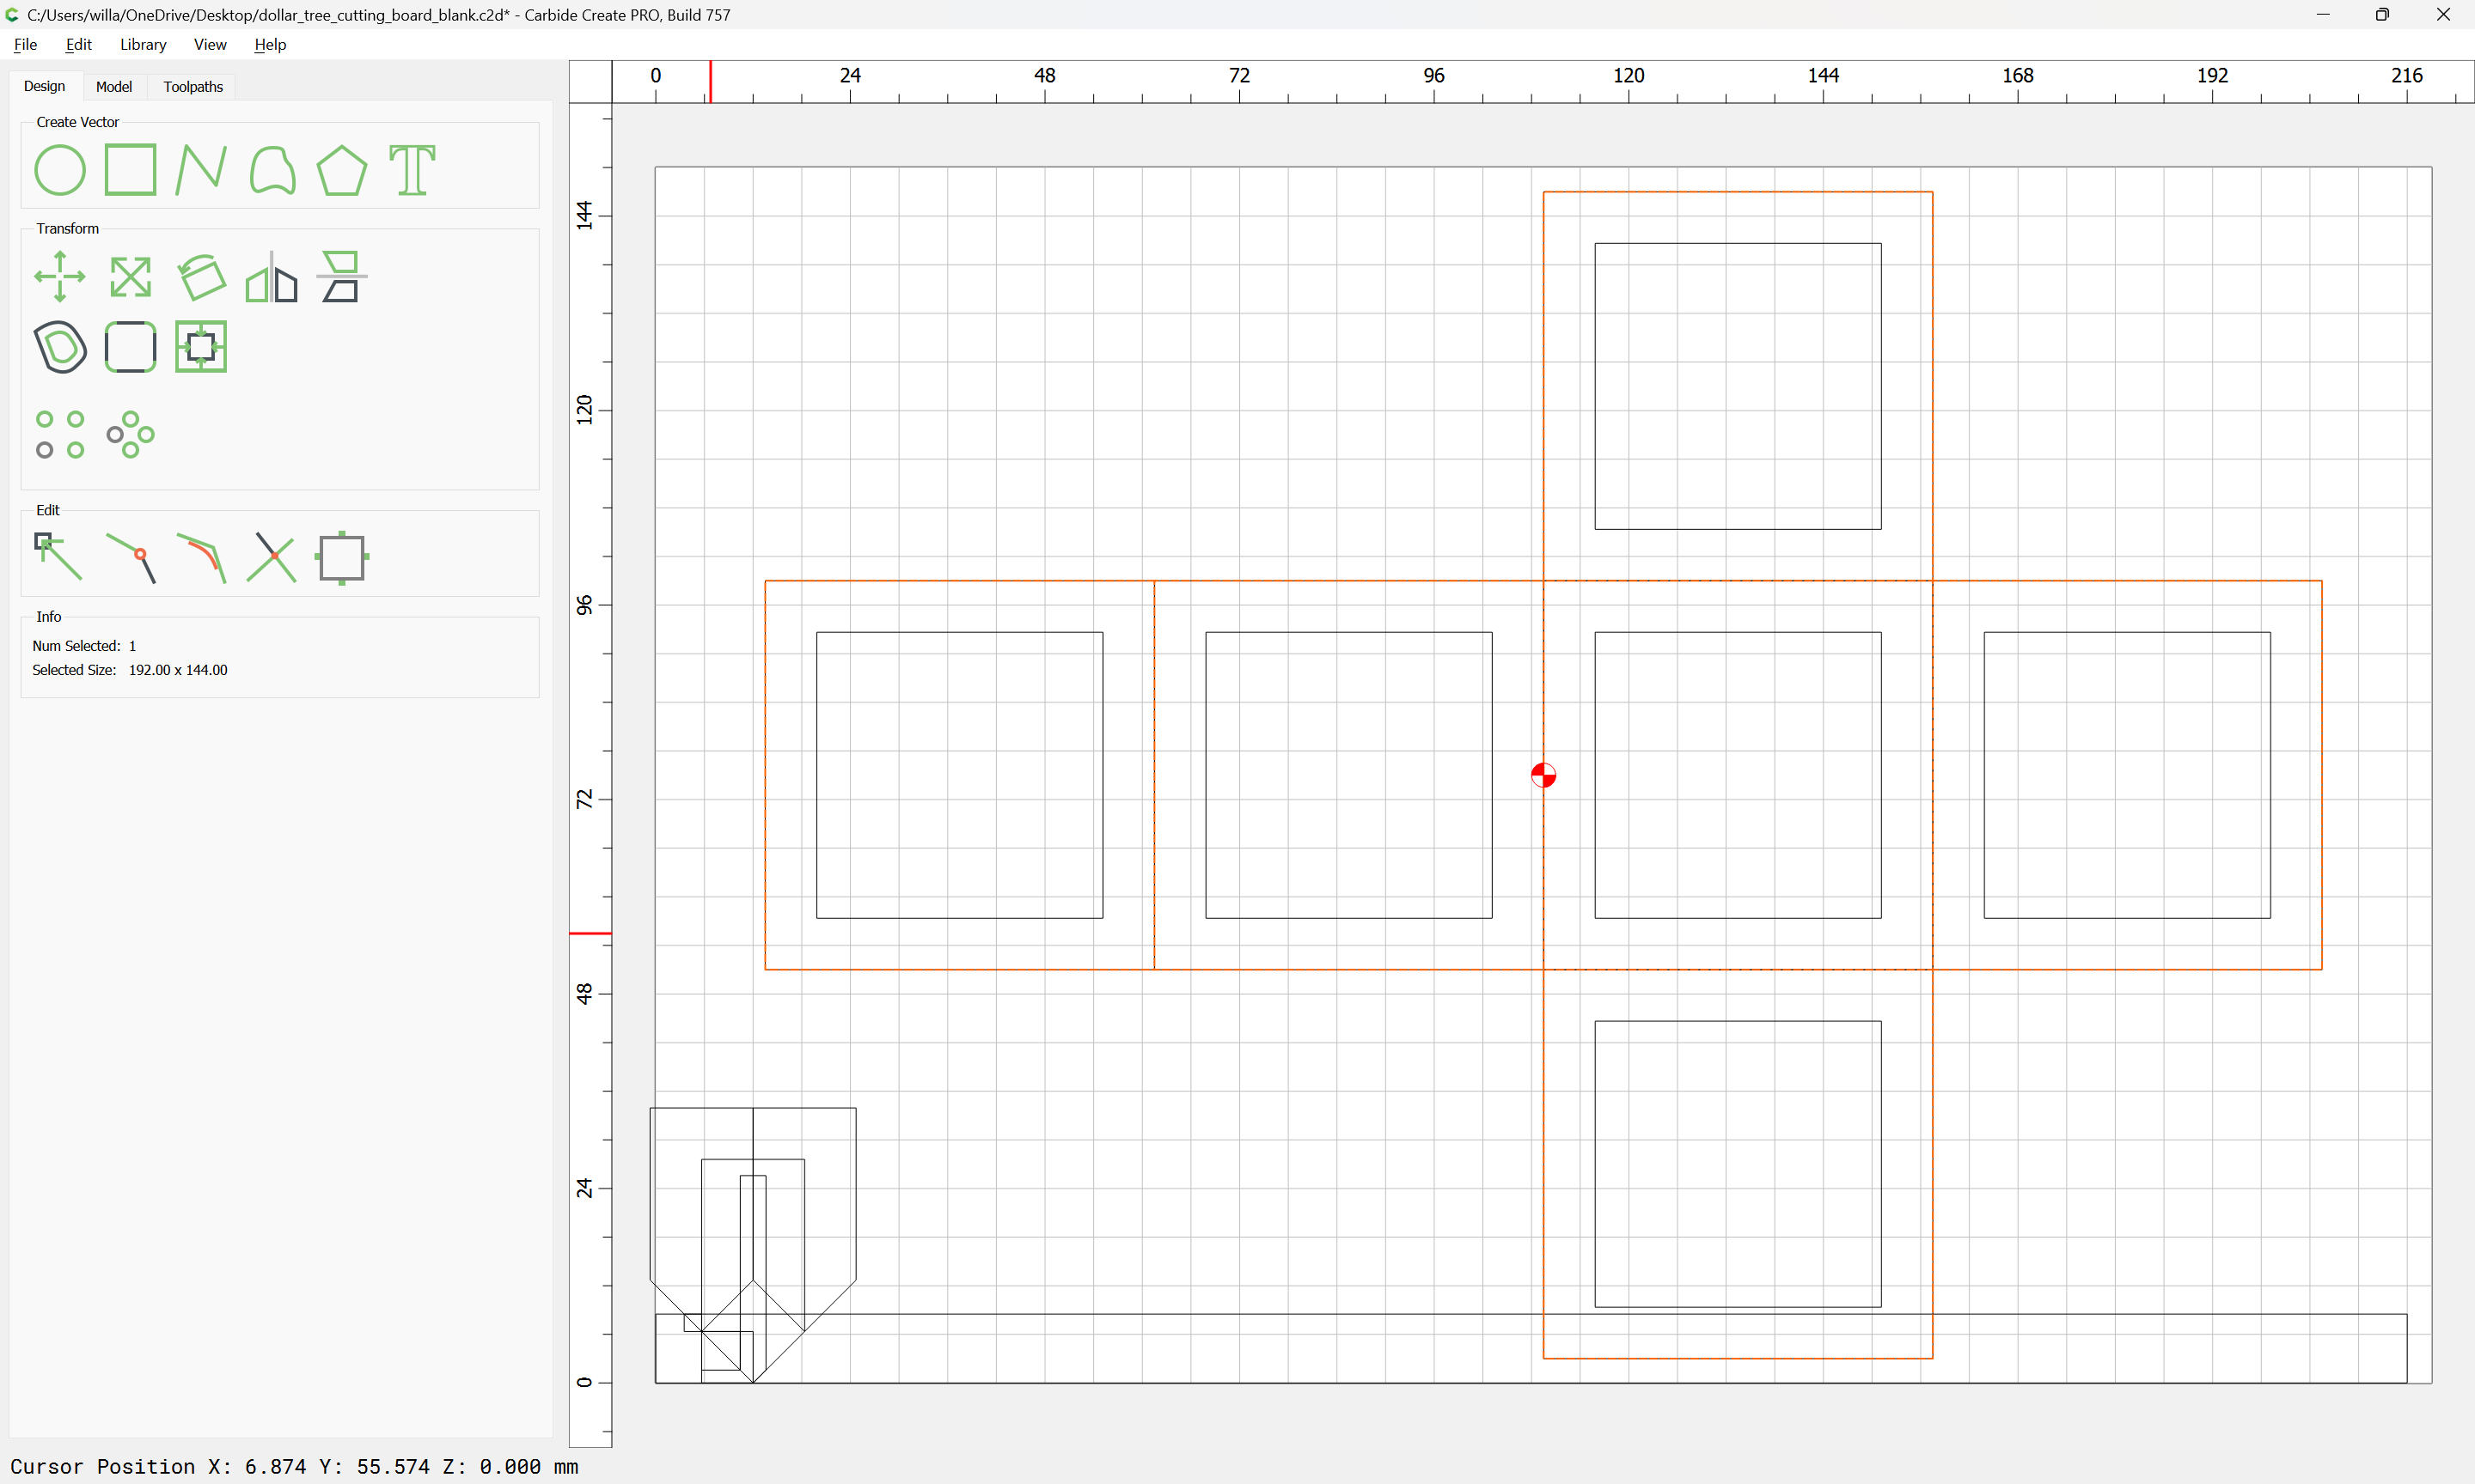Click the Rotate transform tool
The height and width of the screenshot is (1484, 2475).
201,277
